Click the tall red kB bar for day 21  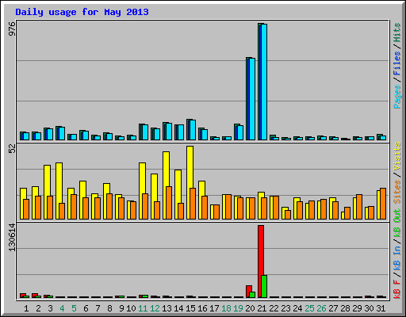point(261,262)
